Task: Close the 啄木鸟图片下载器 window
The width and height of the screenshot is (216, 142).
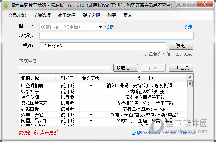Action: (x=205, y=4)
